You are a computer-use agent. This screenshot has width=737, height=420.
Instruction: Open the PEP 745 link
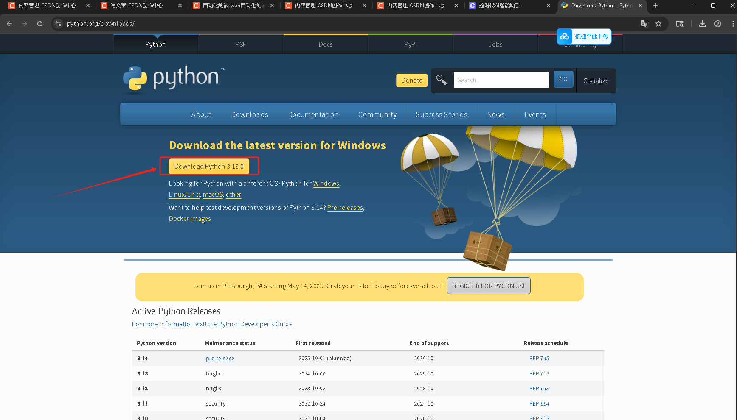coord(539,358)
